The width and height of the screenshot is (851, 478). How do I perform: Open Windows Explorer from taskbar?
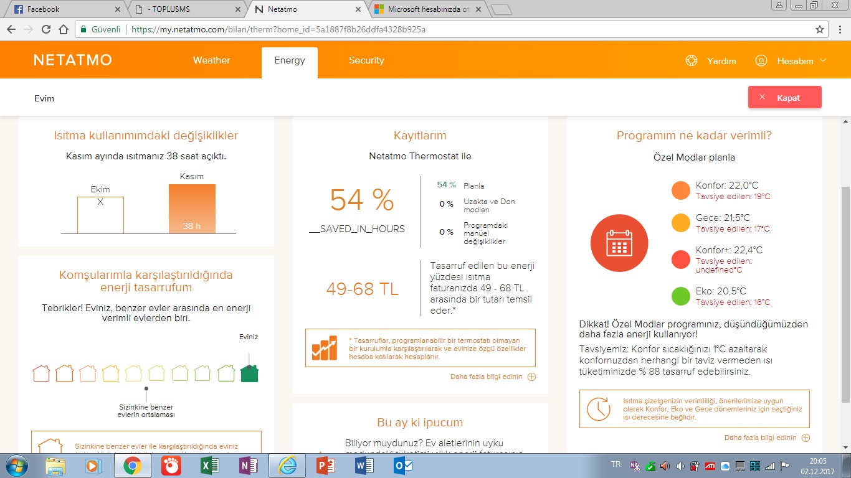pyautogui.click(x=55, y=466)
